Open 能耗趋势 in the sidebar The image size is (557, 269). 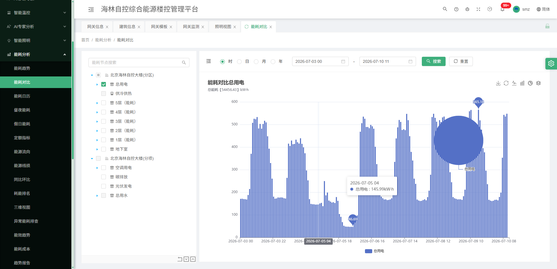36,68
